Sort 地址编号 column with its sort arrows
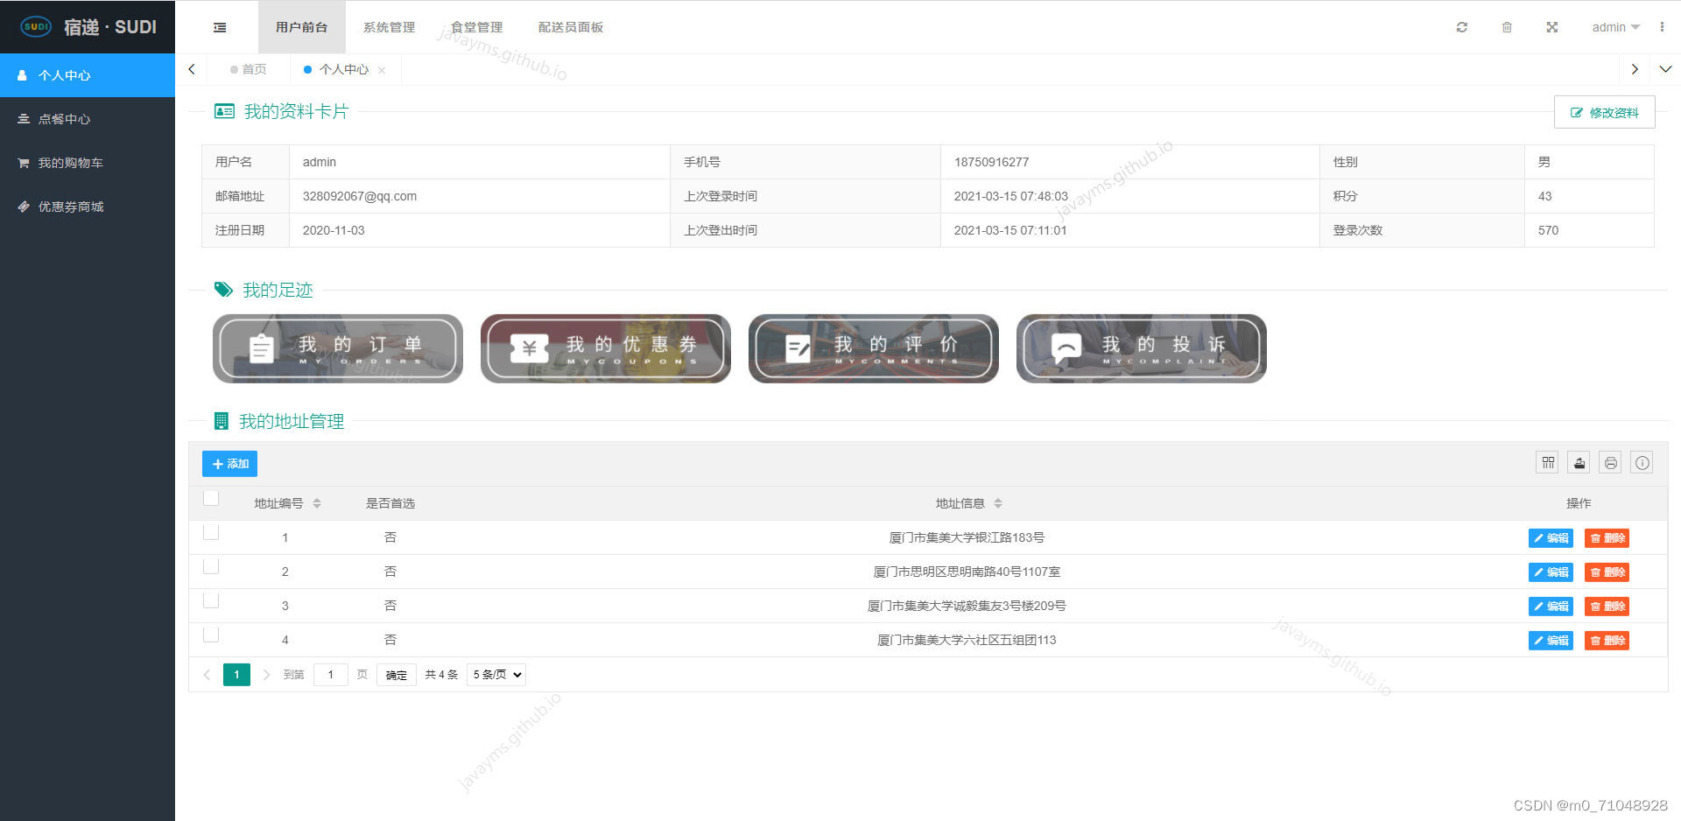 pyautogui.click(x=317, y=503)
